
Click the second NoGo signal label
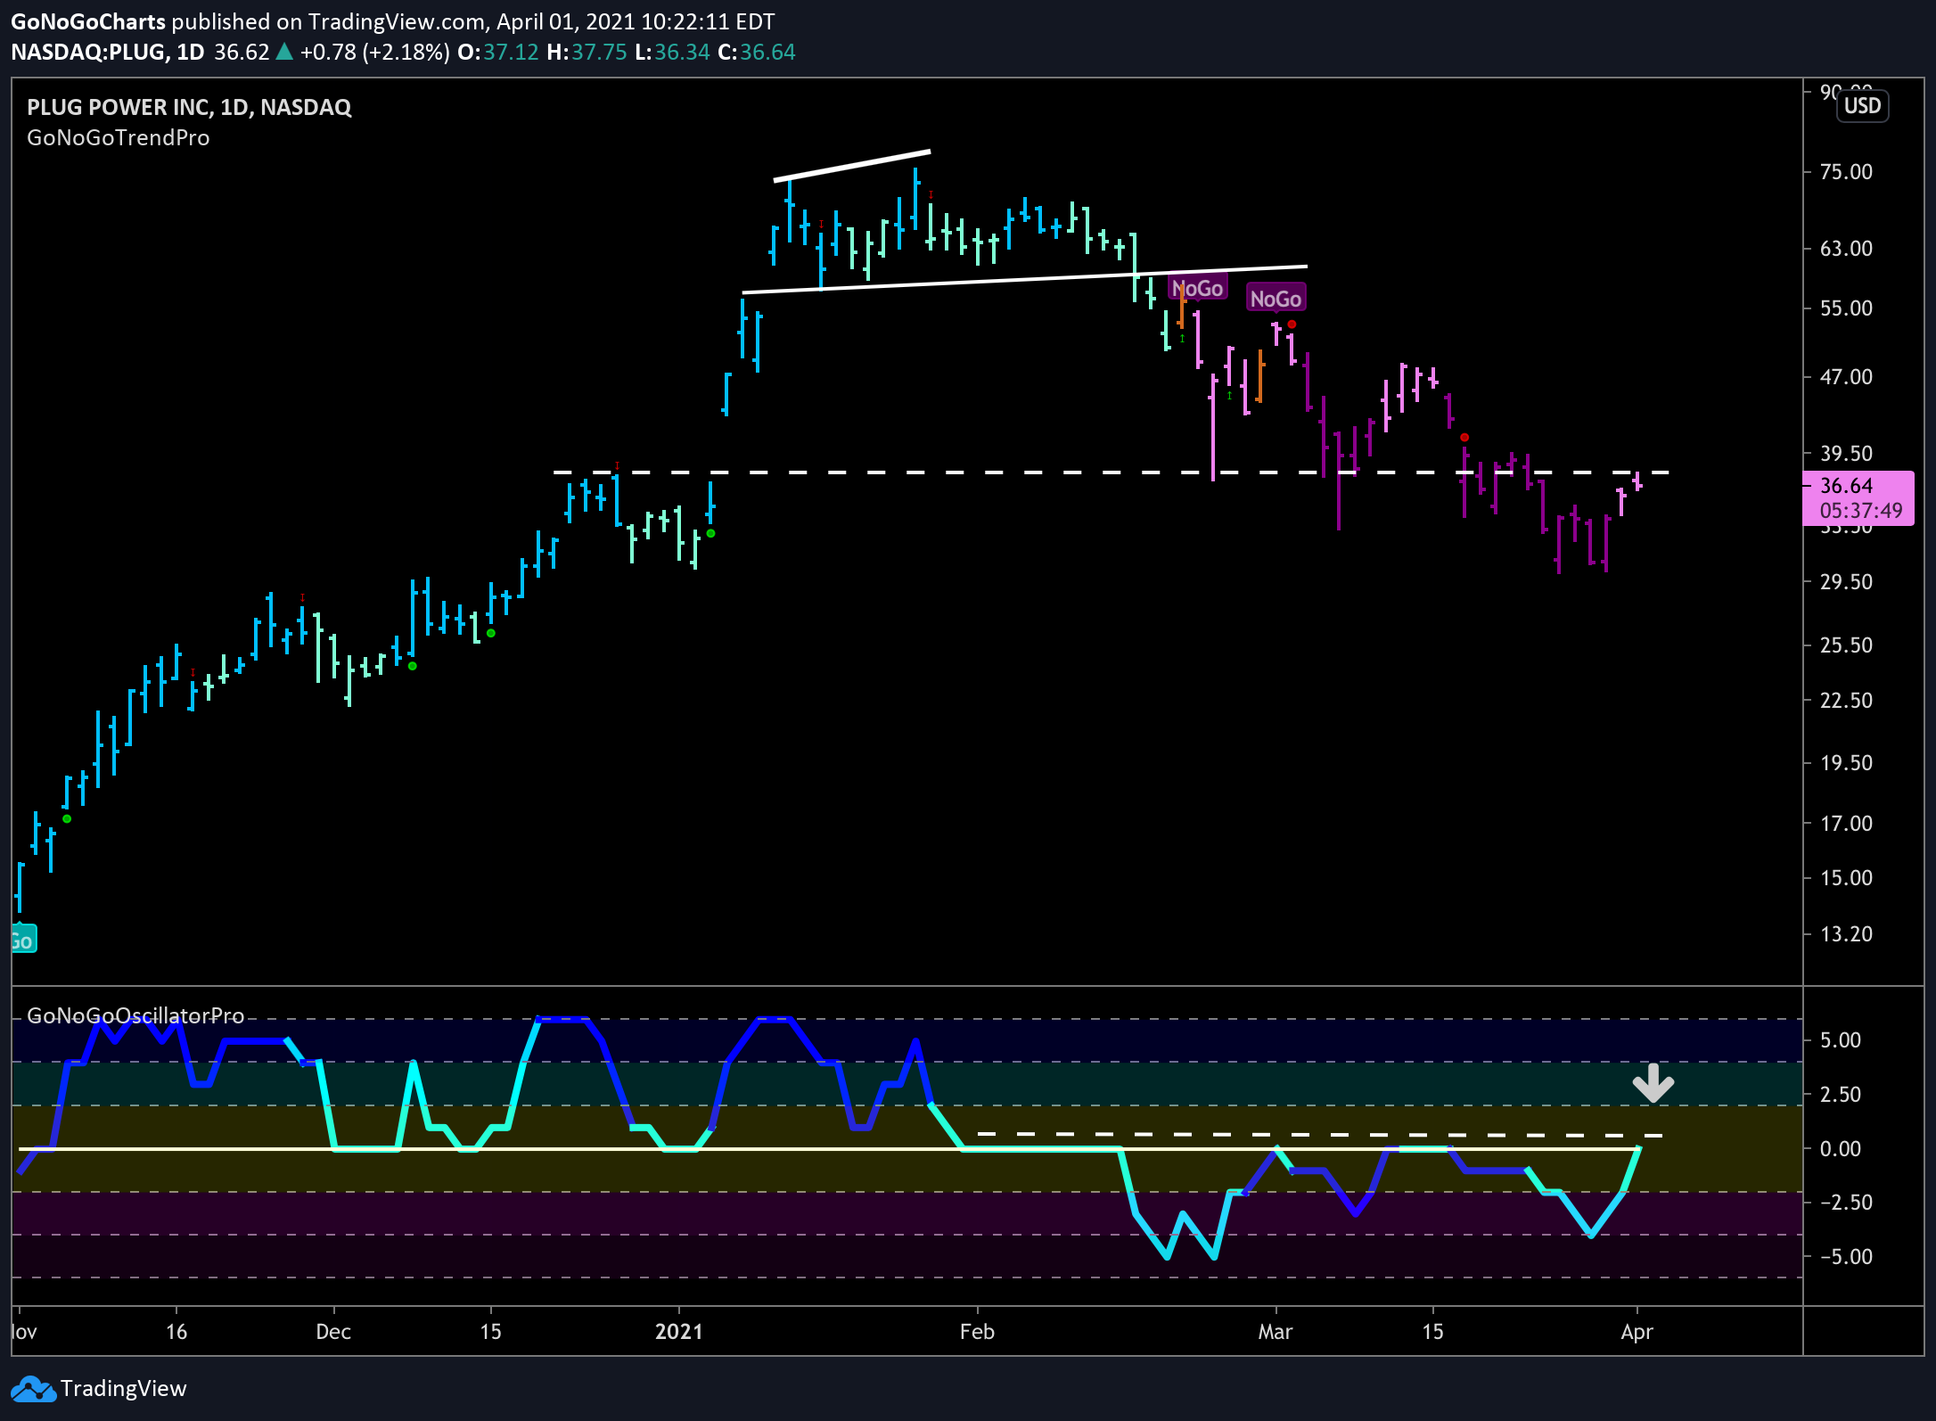coord(1276,299)
